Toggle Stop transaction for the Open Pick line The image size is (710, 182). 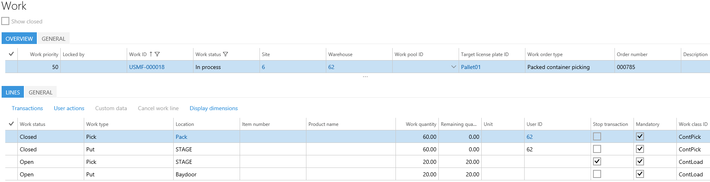597,161
